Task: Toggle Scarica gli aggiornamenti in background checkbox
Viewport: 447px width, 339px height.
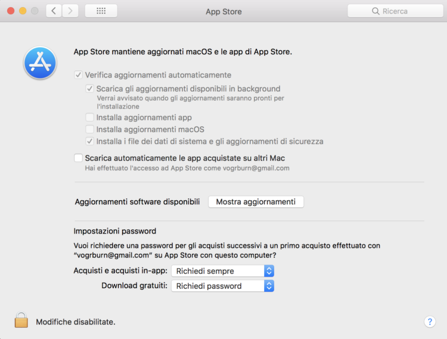Action: point(89,89)
